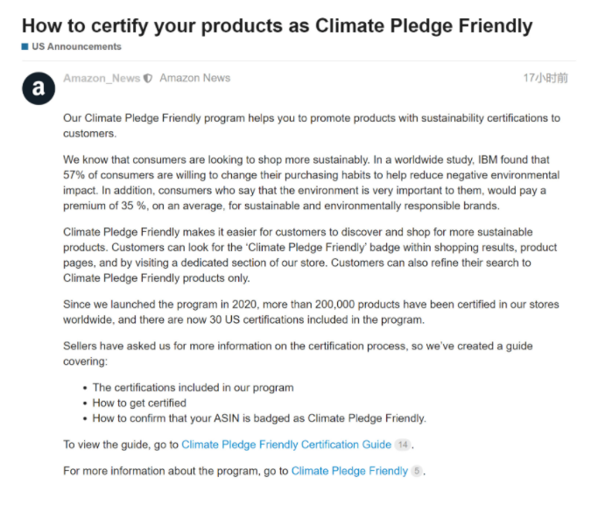
Task: Click the paragraph starting 'Sellers have asked us'
Action: tap(298, 354)
